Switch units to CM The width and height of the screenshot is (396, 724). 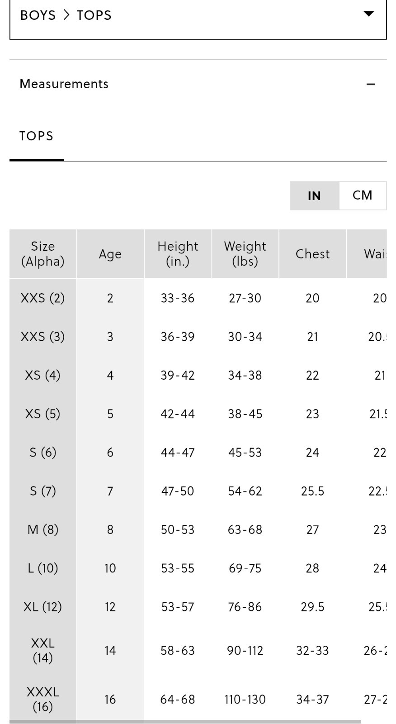click(363, 195)
